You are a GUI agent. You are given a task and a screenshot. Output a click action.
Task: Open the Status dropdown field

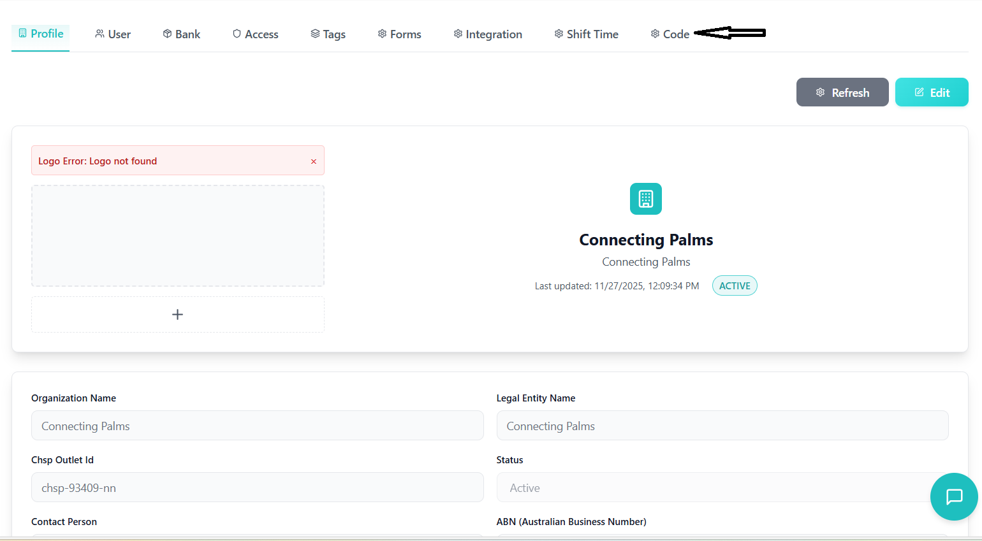(714, 487)
